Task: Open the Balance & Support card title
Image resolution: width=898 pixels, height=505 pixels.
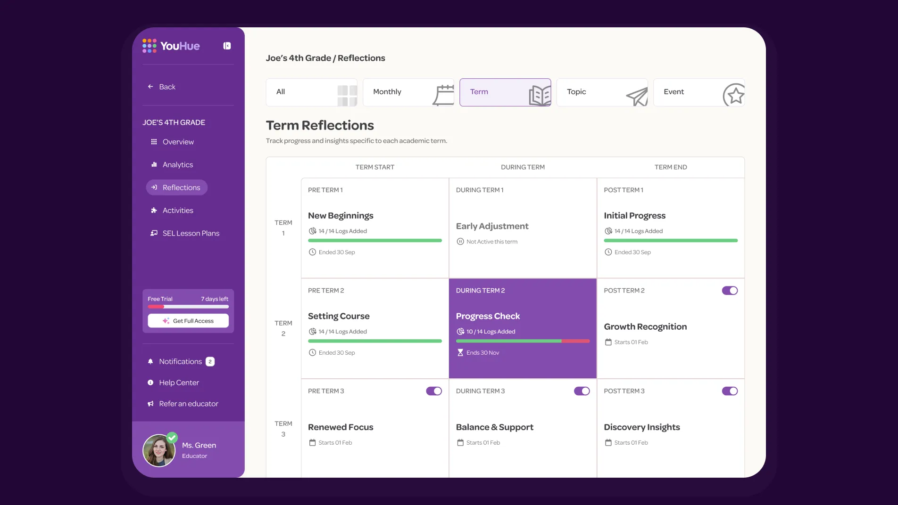Action: (x=495, y=427)
